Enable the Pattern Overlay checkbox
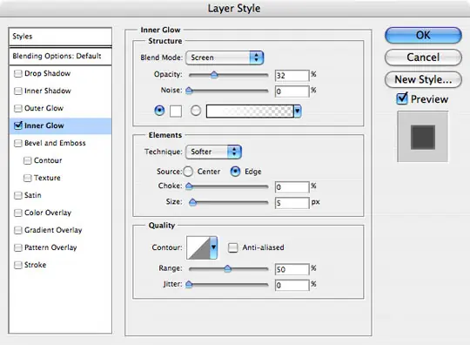This screenshot has height=345, width=470. [x=18, y=247]
